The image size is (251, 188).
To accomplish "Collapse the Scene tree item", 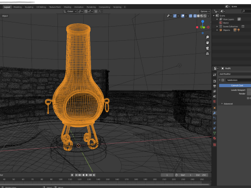I will click(x=214, y=16).
